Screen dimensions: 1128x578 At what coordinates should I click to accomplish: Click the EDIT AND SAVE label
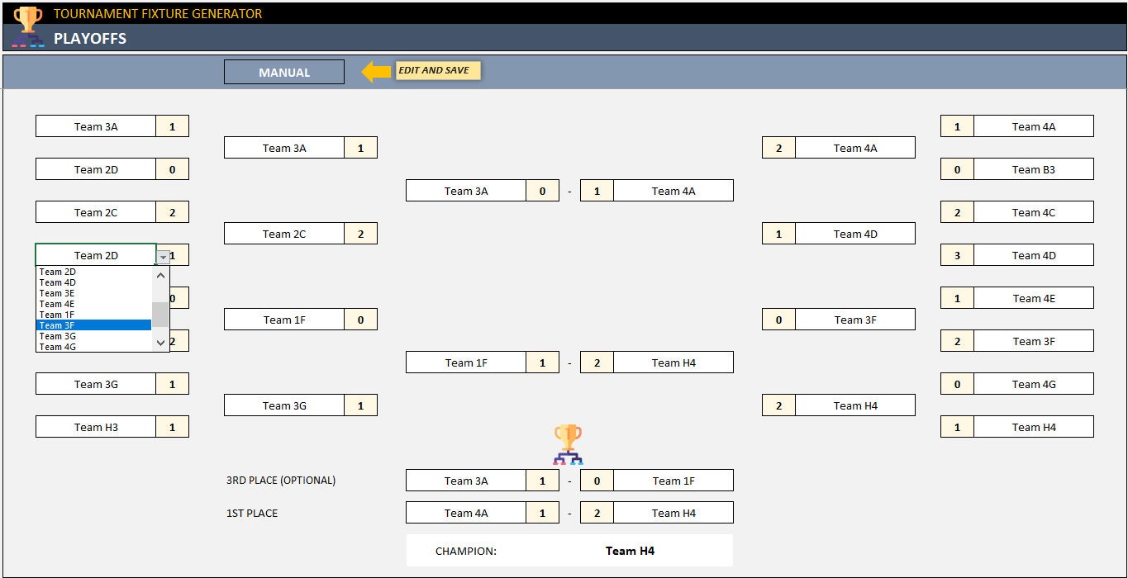tap(437, 70)
